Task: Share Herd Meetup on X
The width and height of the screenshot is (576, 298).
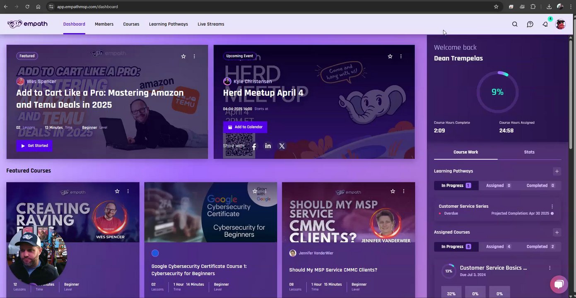Action: [282, 146]
